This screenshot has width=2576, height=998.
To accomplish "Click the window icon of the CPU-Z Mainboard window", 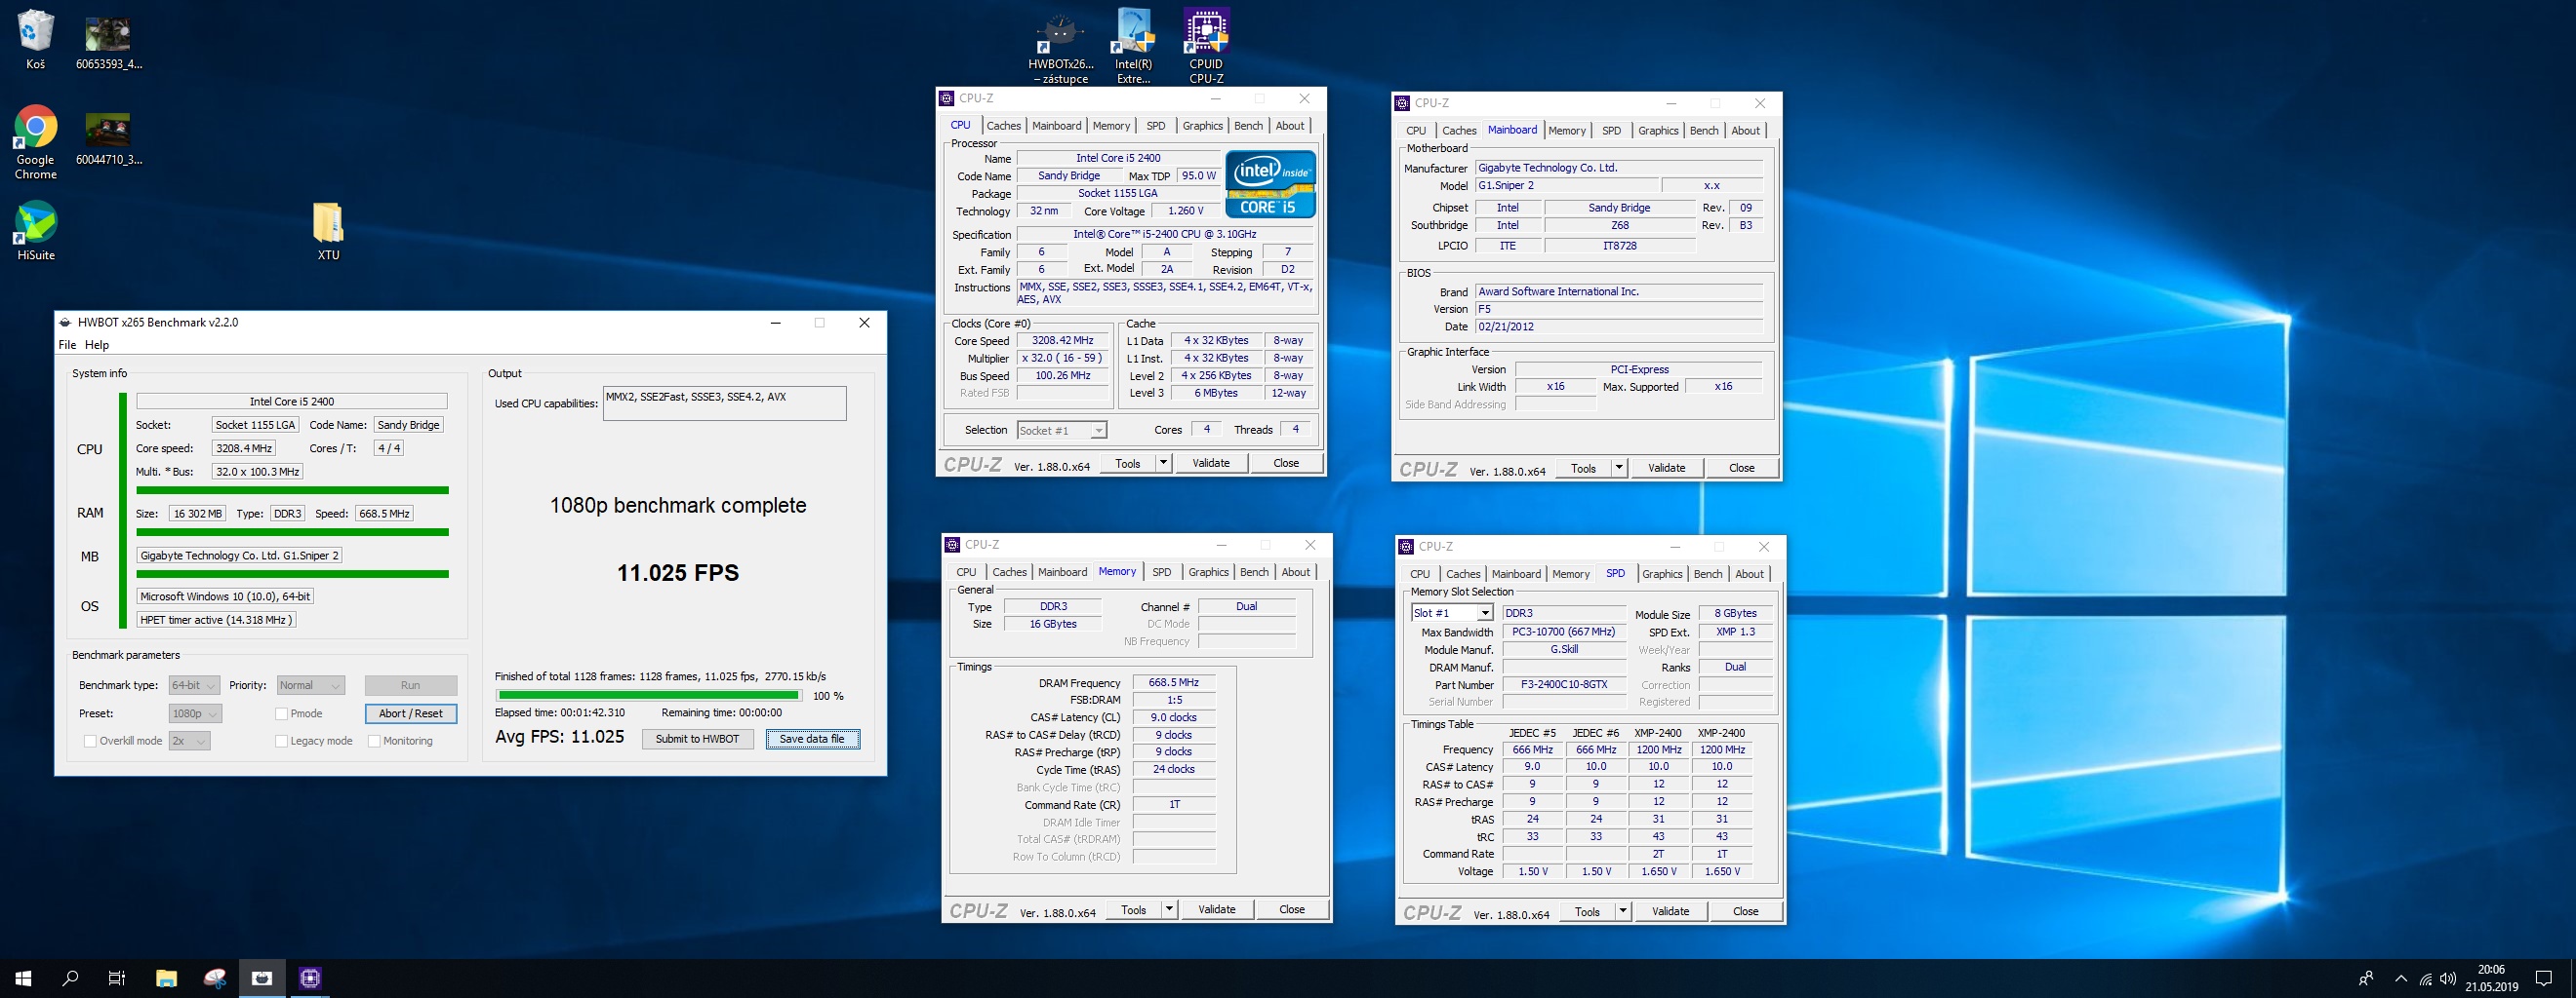I will (1403, 103).
